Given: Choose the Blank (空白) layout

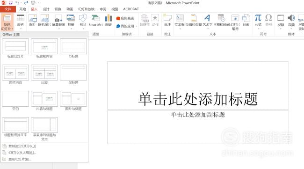Looking at the screenshot, I should [x=15, y=101].
